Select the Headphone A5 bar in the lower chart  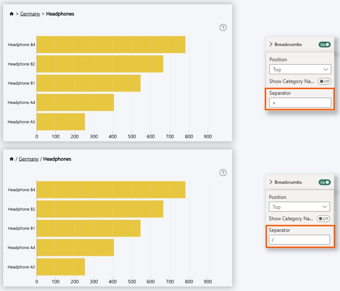point(60,267)
